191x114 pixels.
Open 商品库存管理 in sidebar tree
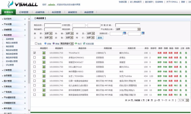click(12, 58)
